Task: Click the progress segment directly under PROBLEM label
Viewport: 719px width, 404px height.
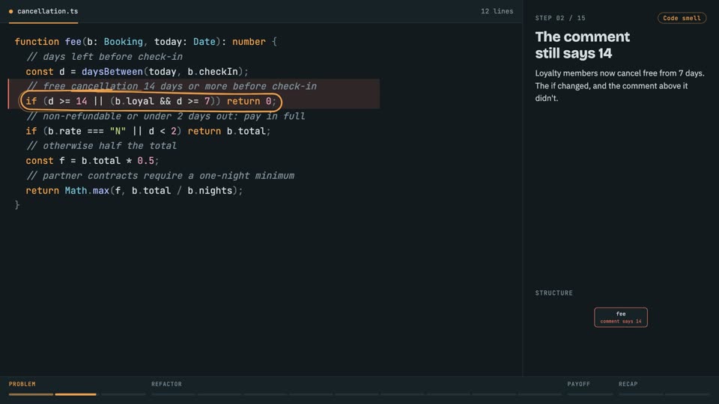Action: click(31, 394)
